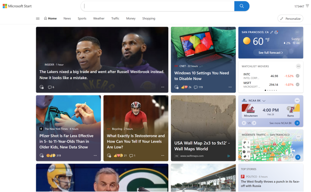The image size is (311, 192).
Task: Open comments on Windows 10 Settings article
Action: click(198, 87)
